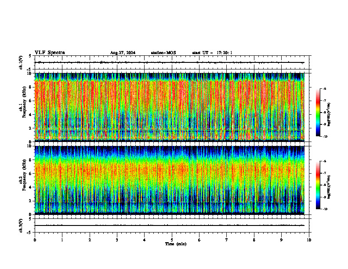This screenshot has height=269, width=348.
Task: Click the ch.1 spectrogram color bar
Action: [x=318, y=113]
